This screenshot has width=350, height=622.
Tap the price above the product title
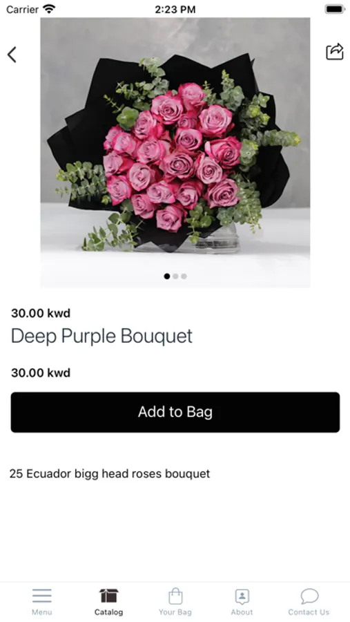41,313
